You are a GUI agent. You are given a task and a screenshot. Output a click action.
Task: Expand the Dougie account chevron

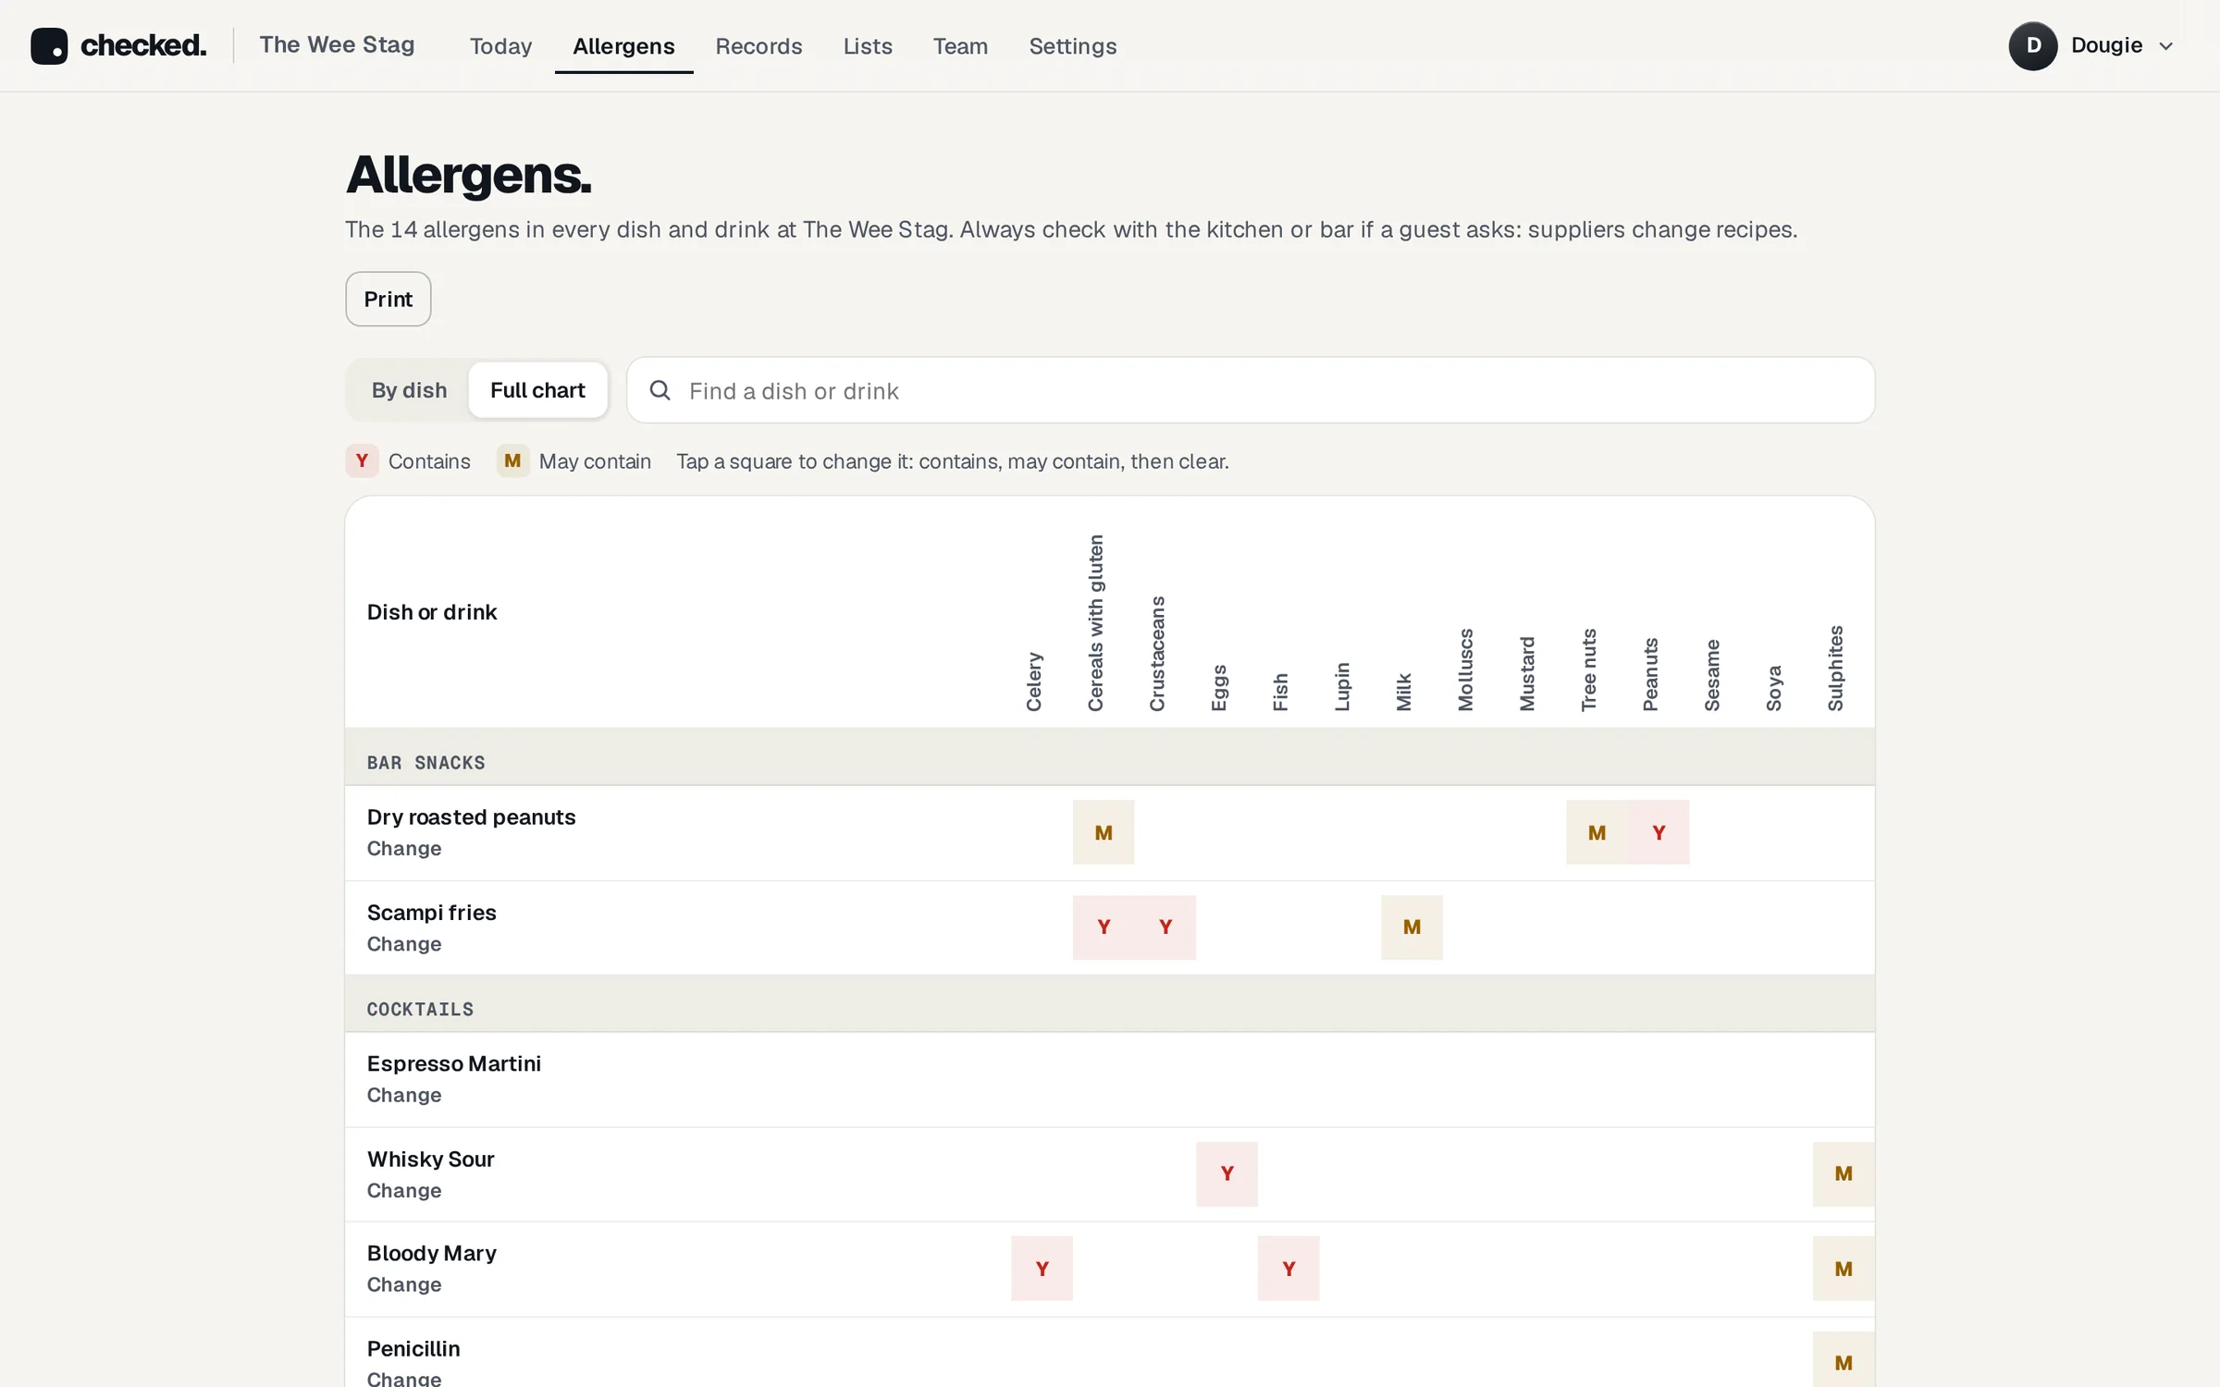(2165, 46)
